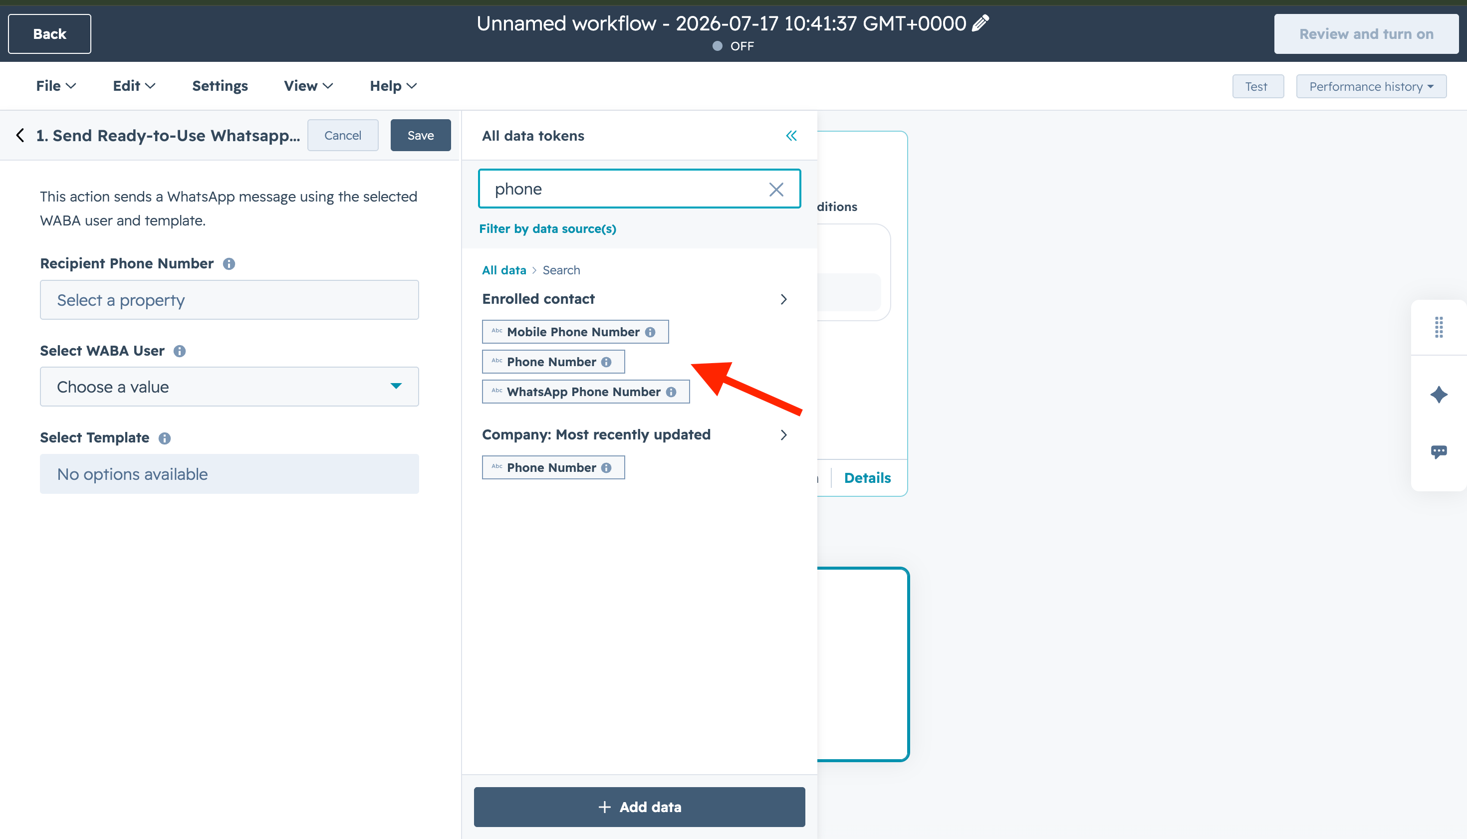Open the File menu

click(x=55, y=86)
